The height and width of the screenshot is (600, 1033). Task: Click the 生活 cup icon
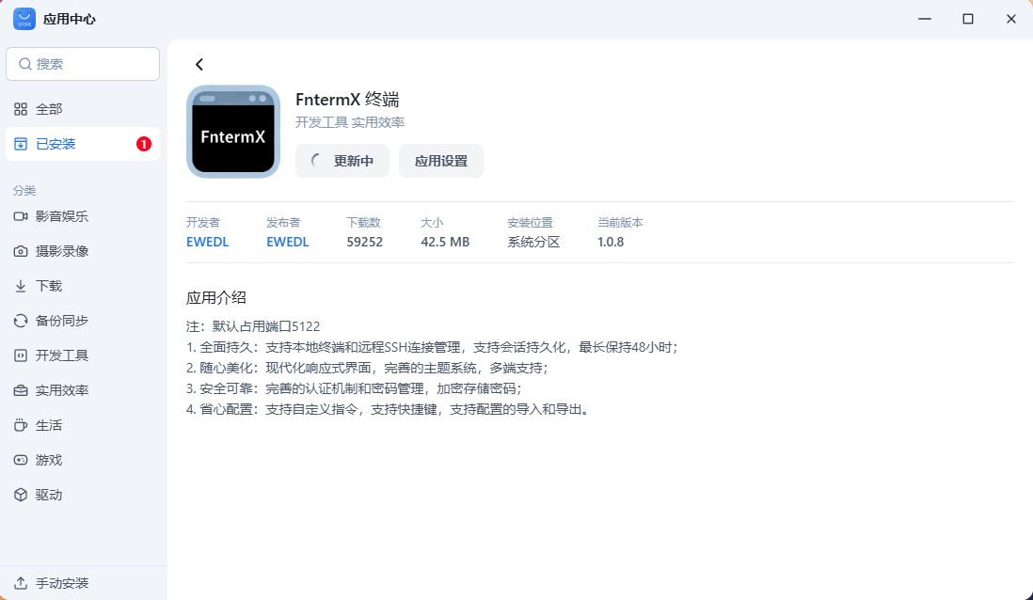point(21,425)
